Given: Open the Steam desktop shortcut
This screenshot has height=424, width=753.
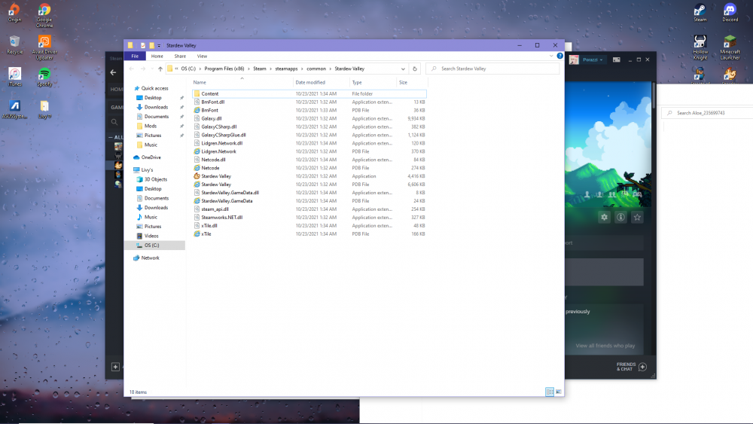Looking at the screenshot, I should pyautogui.click(x=700, y=13).
